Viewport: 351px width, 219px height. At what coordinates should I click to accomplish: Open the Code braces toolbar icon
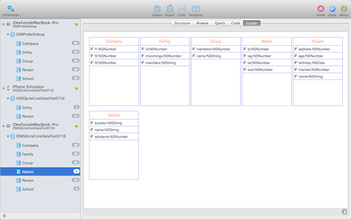tap(181, 9)
